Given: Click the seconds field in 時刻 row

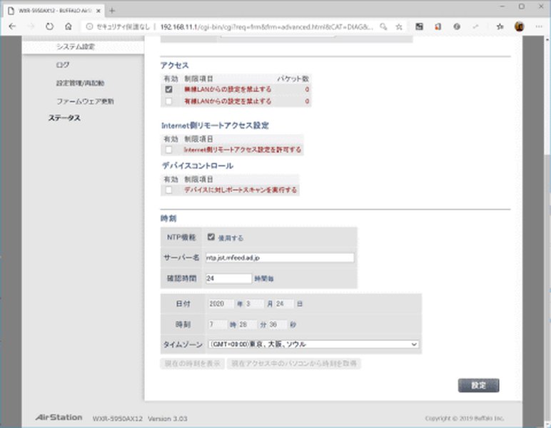Looking at the screenshot, I should 278,325.
